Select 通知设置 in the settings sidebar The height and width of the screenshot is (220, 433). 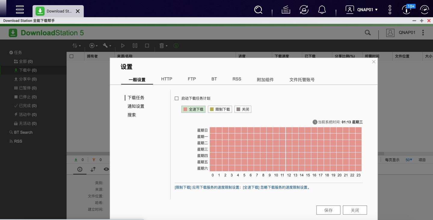pyautogui.click(x=136, y=106)
